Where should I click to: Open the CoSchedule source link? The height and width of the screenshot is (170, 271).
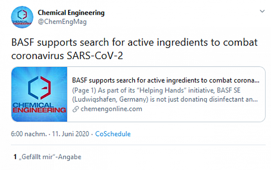113,134
